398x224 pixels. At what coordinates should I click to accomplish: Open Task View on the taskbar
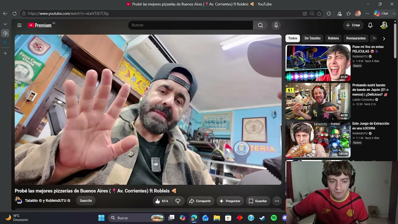[x=171, y=218]
